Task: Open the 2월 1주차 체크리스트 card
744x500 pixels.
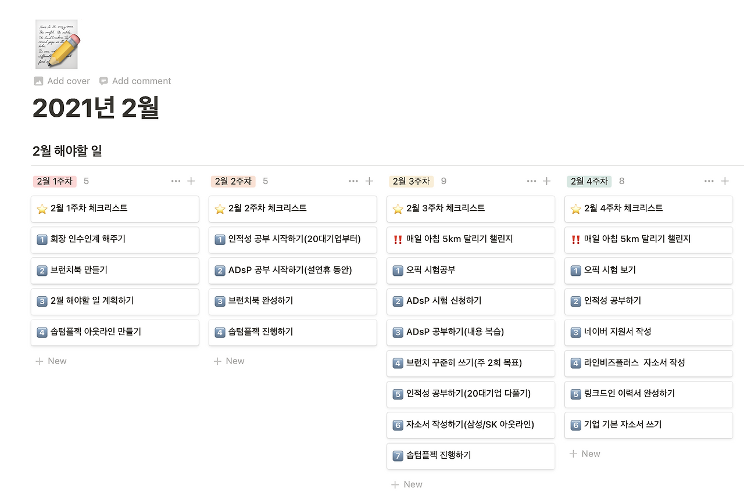Action: tap(115, 209)
